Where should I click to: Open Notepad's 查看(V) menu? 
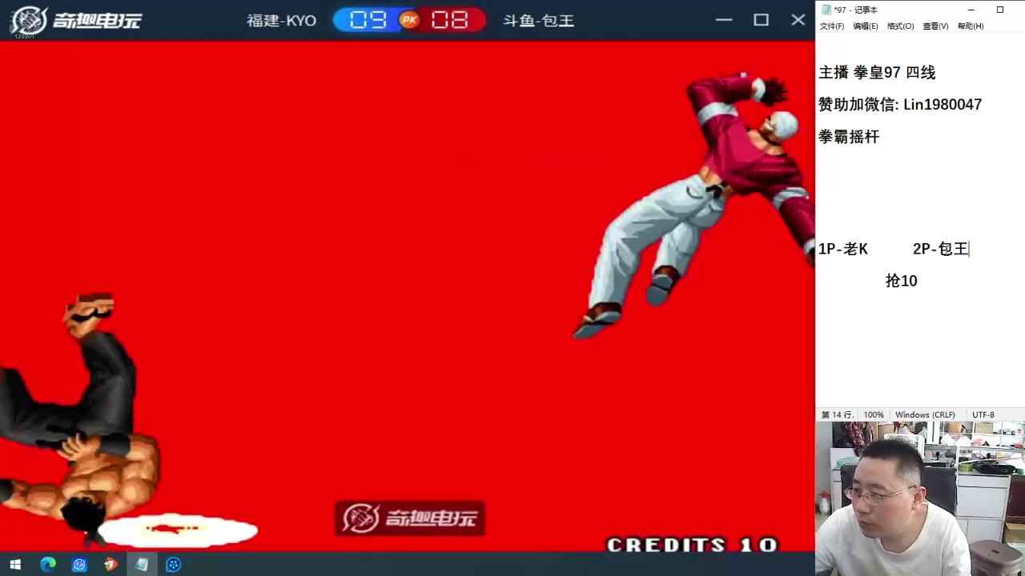click(x=935, y=26)
